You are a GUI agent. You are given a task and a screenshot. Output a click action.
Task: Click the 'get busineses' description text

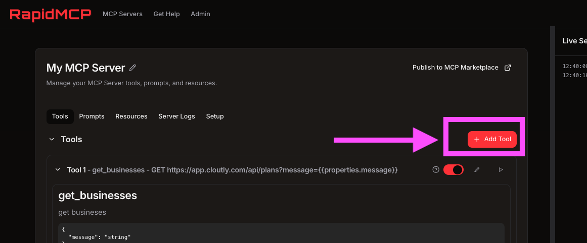[82, 212]
